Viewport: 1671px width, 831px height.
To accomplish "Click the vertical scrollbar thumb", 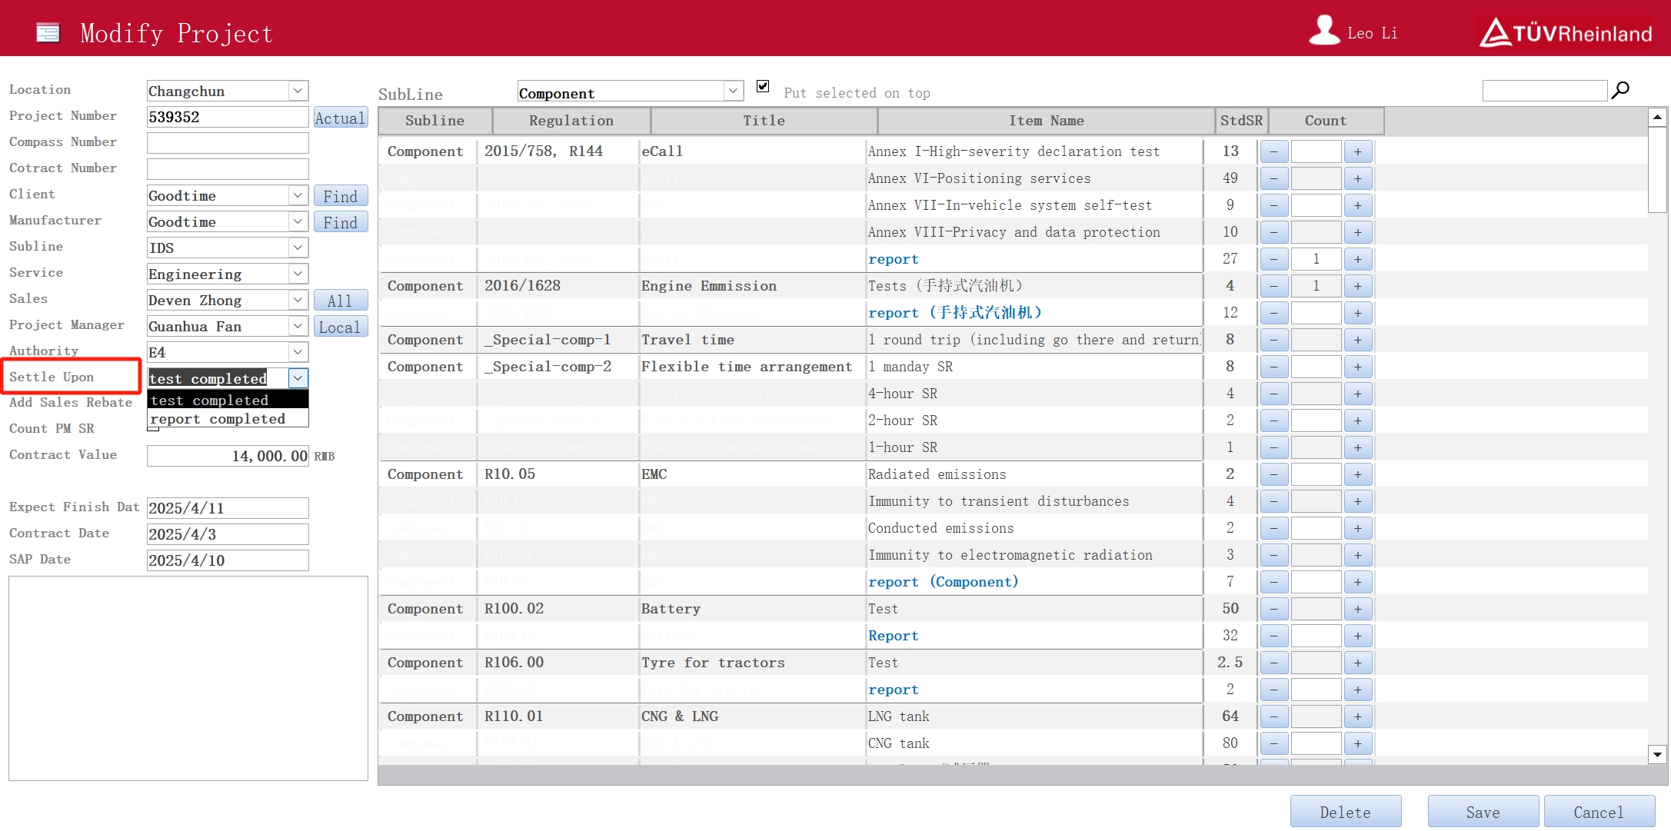I will [1657, 169].
